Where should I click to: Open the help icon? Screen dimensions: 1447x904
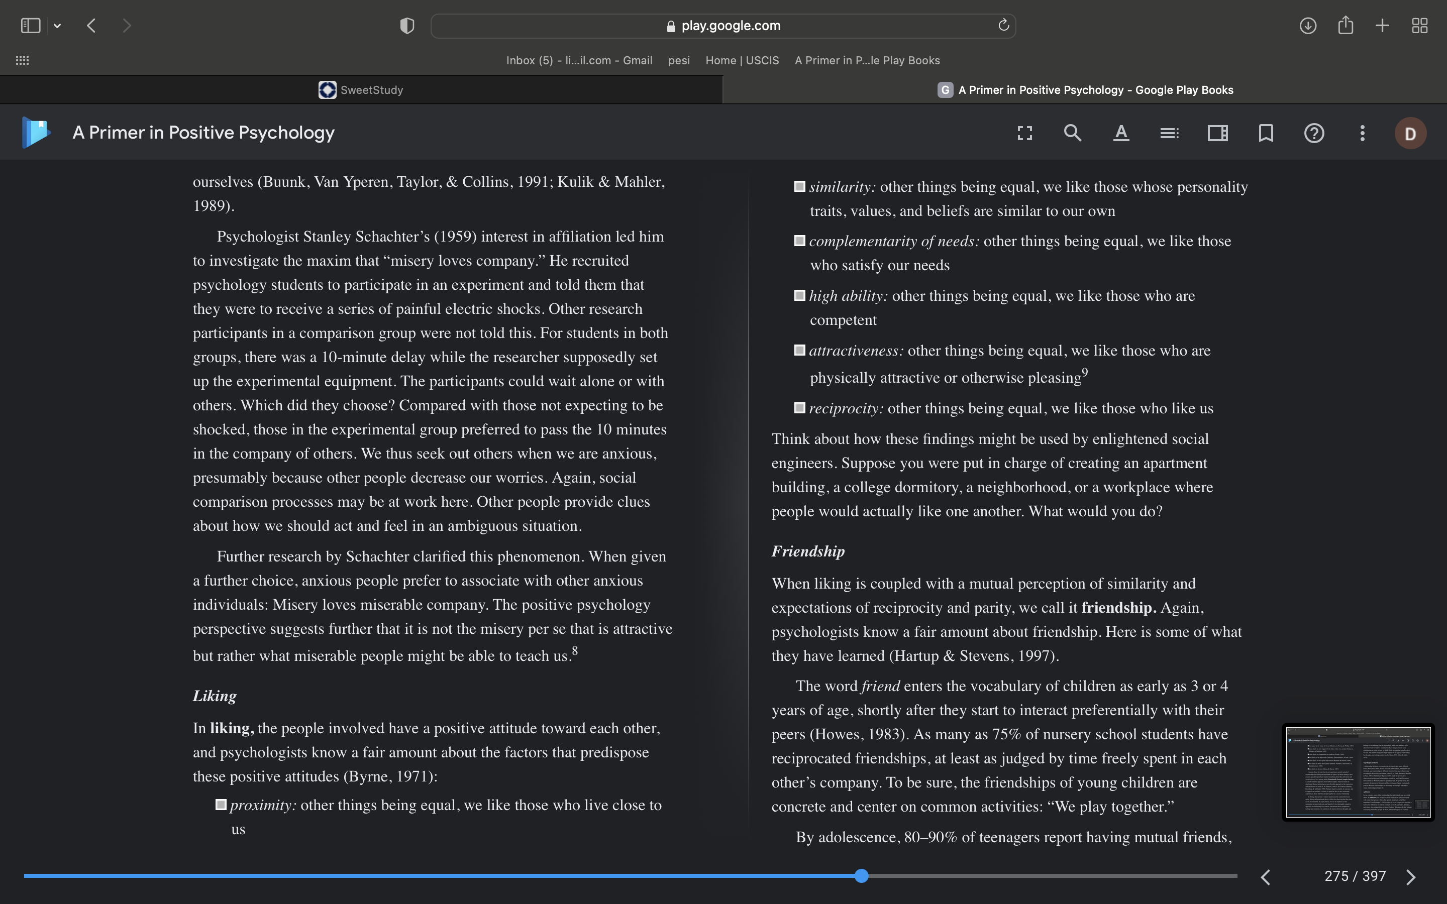point(1314,133)
